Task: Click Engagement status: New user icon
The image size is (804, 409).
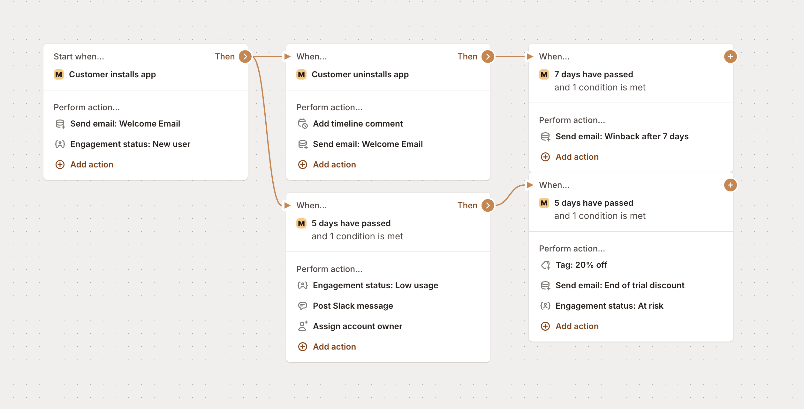Action: 60,144
